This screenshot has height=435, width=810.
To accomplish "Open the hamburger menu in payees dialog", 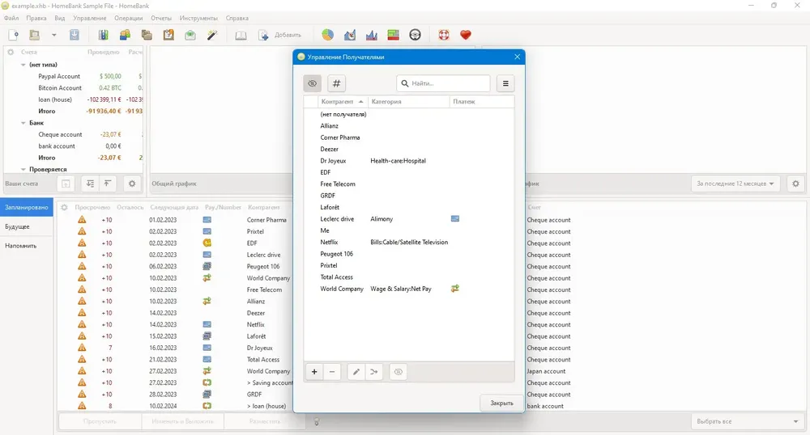I will (x=505, y=83).
